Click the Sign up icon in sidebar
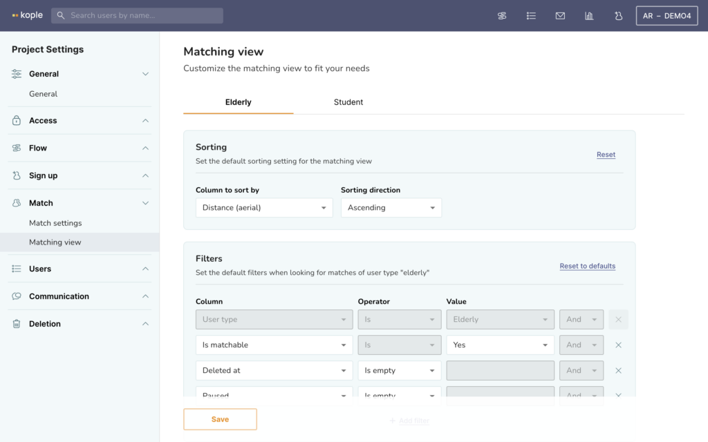Viewport: 708px width, 442px height. pos(17,175)
